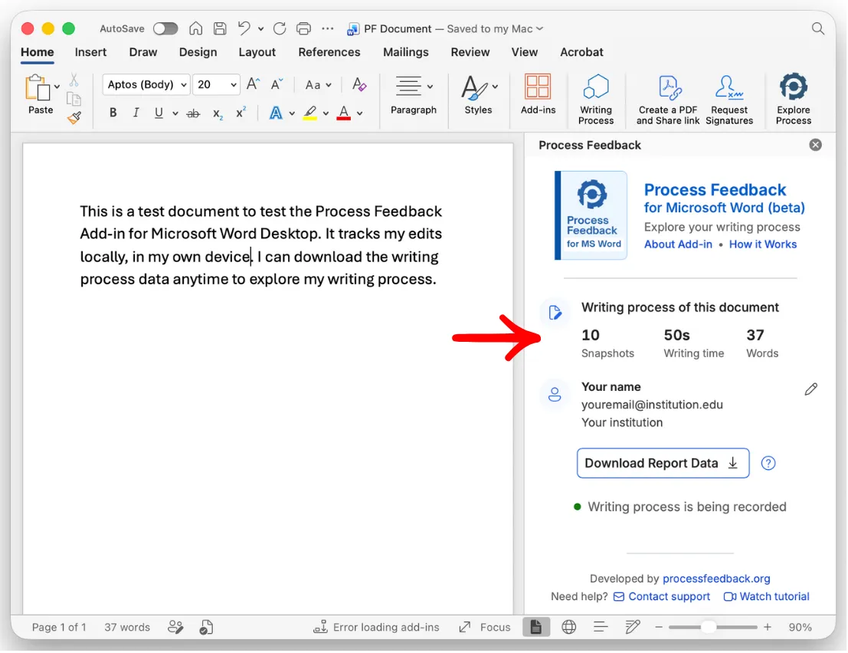Switch to Draft view in status bar
848x653 pixels.
click(x=632, y=627)
